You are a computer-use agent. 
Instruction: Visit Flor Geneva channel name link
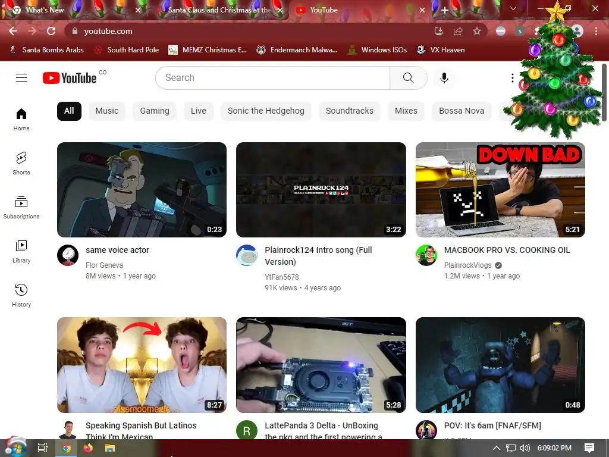tap(104, 265)
